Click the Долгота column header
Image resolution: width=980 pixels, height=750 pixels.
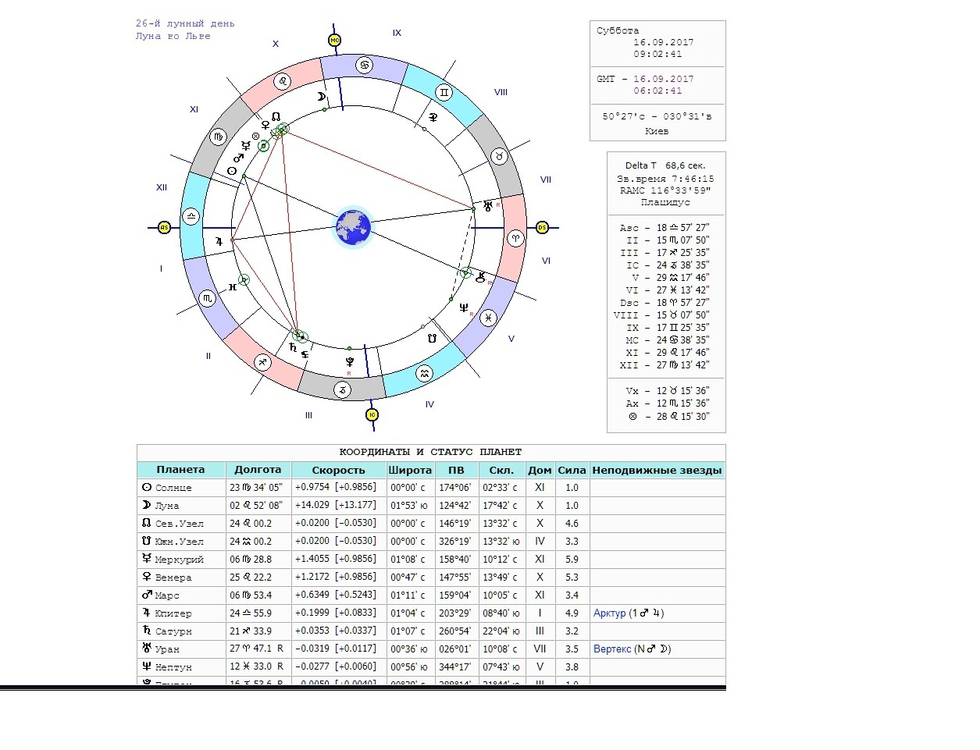(258, 470)
